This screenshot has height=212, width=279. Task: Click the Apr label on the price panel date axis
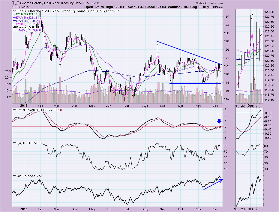click(75, 106)
